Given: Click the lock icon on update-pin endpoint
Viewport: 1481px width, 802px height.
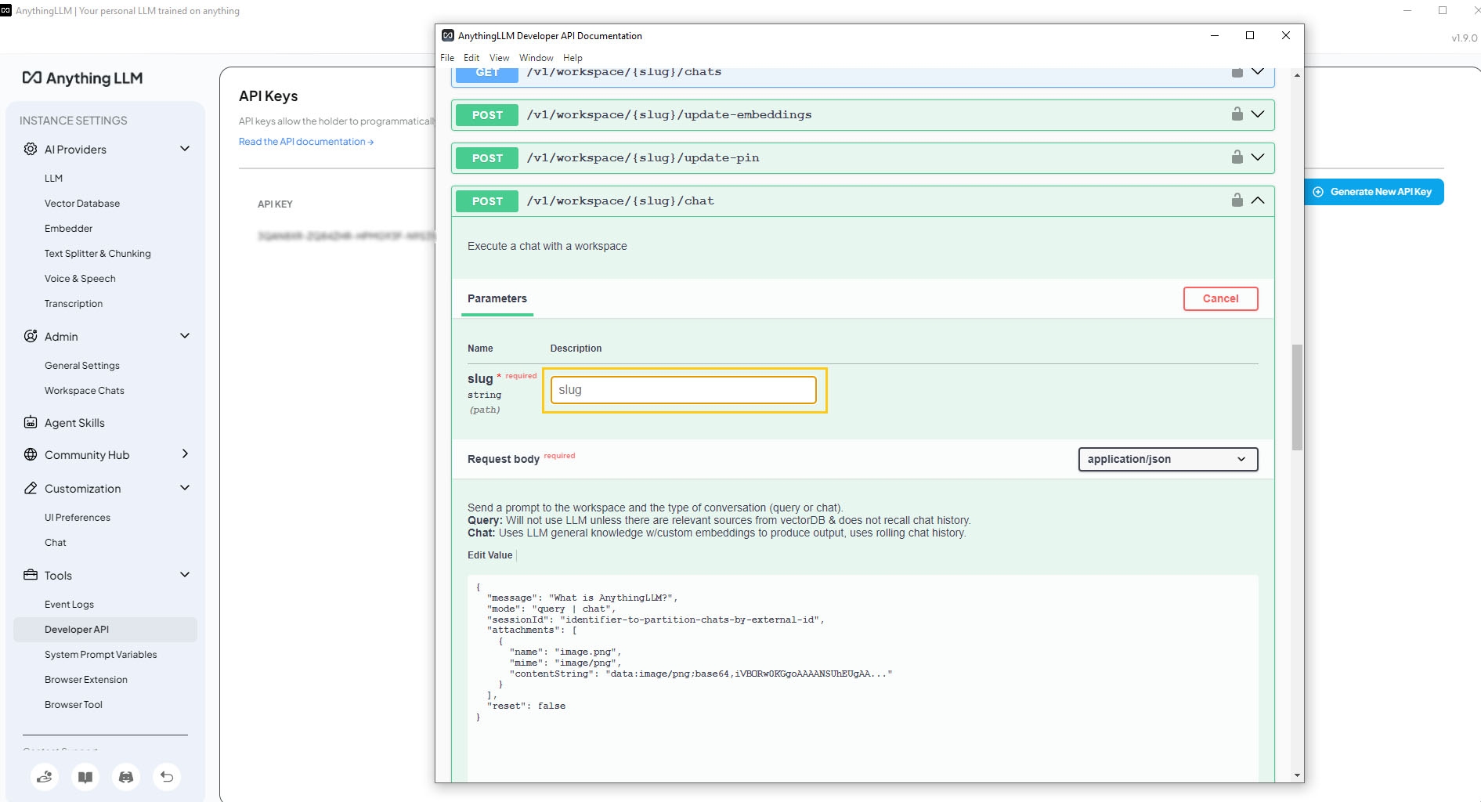Looking at the screenshot, I should coord(1237,157).
